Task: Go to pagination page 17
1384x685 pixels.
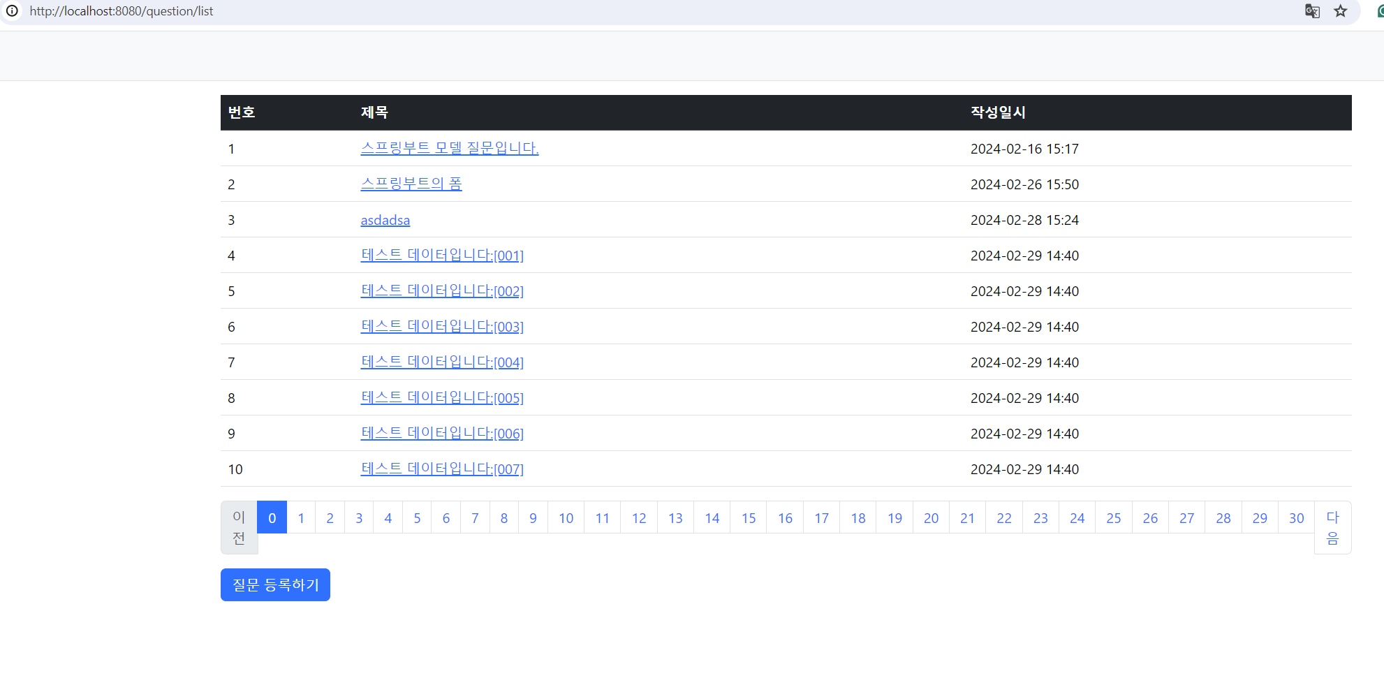Action: (x=822, y=517)
